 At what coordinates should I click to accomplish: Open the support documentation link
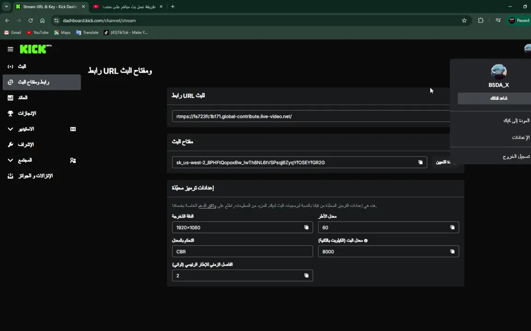point(209,205)
